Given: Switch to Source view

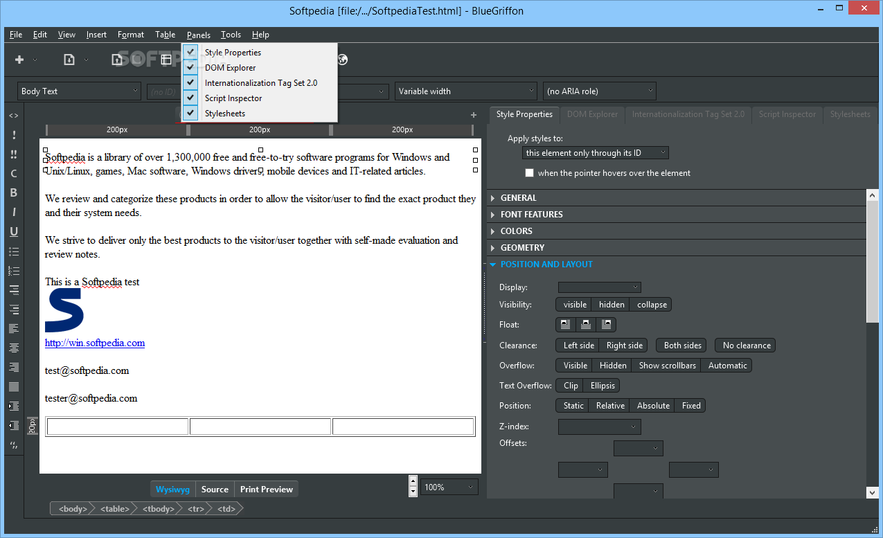Looking at the screenshot, I should click(215, 490).
